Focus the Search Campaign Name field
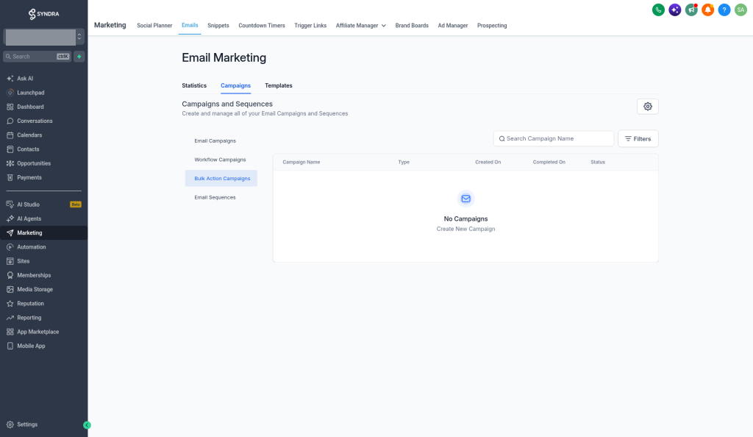 tap(554, 139)
